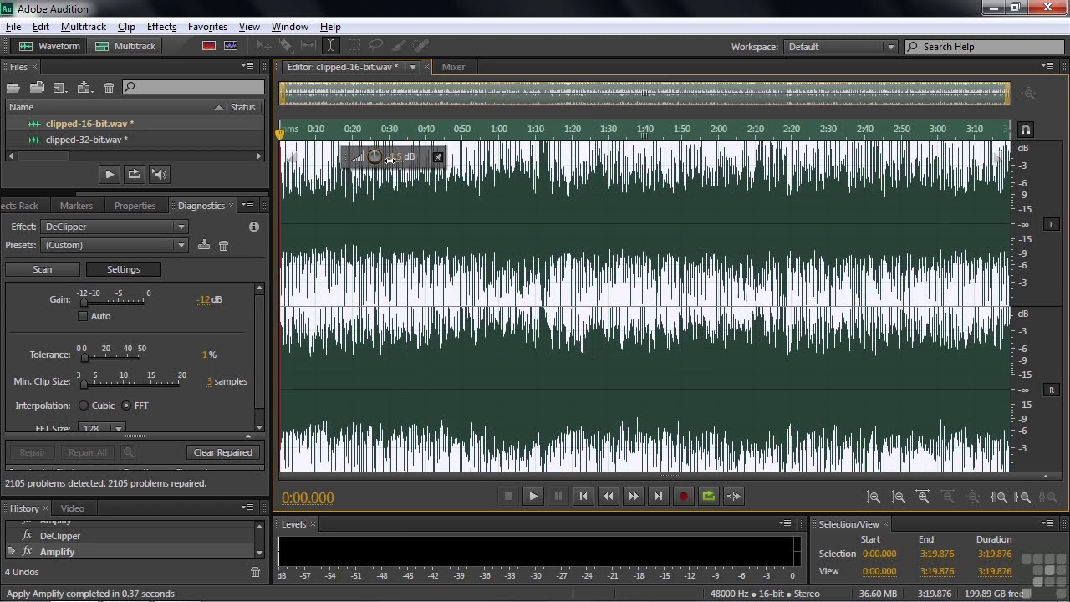Toggle the left channel L button
Image resolution: width=1070 pixels, height=602 pixels.
click(x=1052, y=224)
